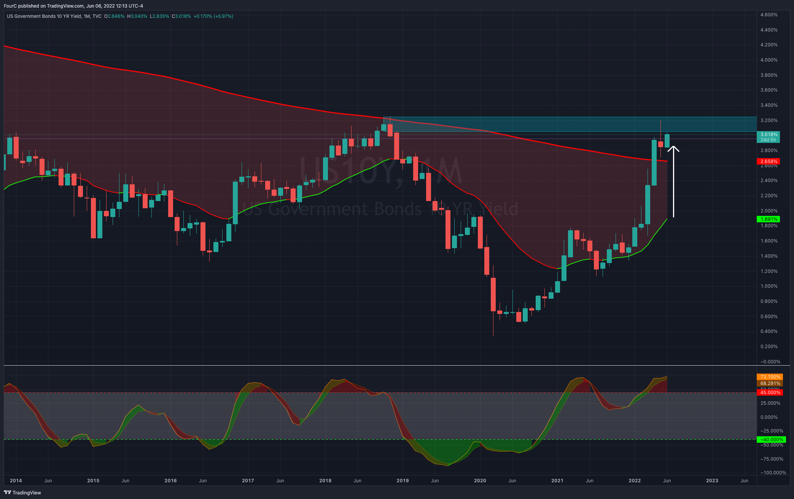Click the 24d 5h countdown label
This screenshot has width=794, height=499.
click(769, 140)
